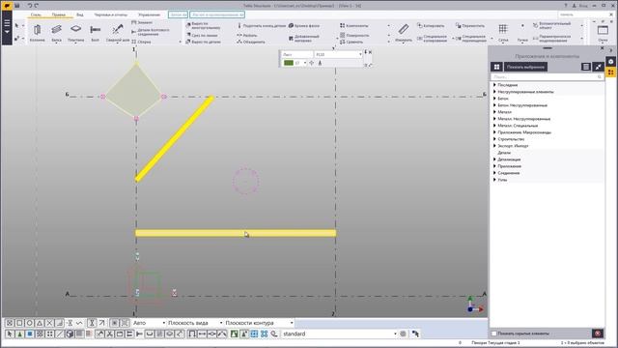This screenshot has height=348, width=618.
Task: Select the Plate (Пластина) tool
Action: (x=75, y=32)
